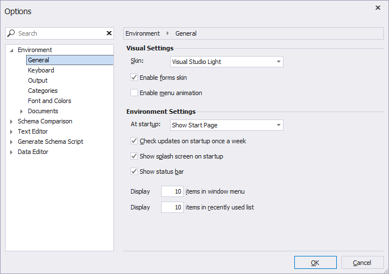Select Font and Colors tree item
This screenshot has height=274, width=389.
(49, 101)
